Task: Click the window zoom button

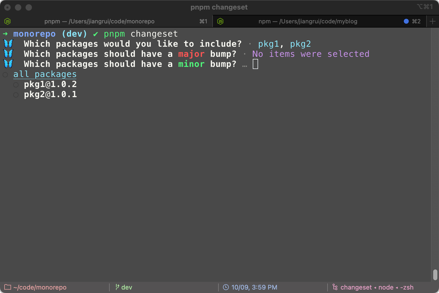Action: click(x=29, y=7)
